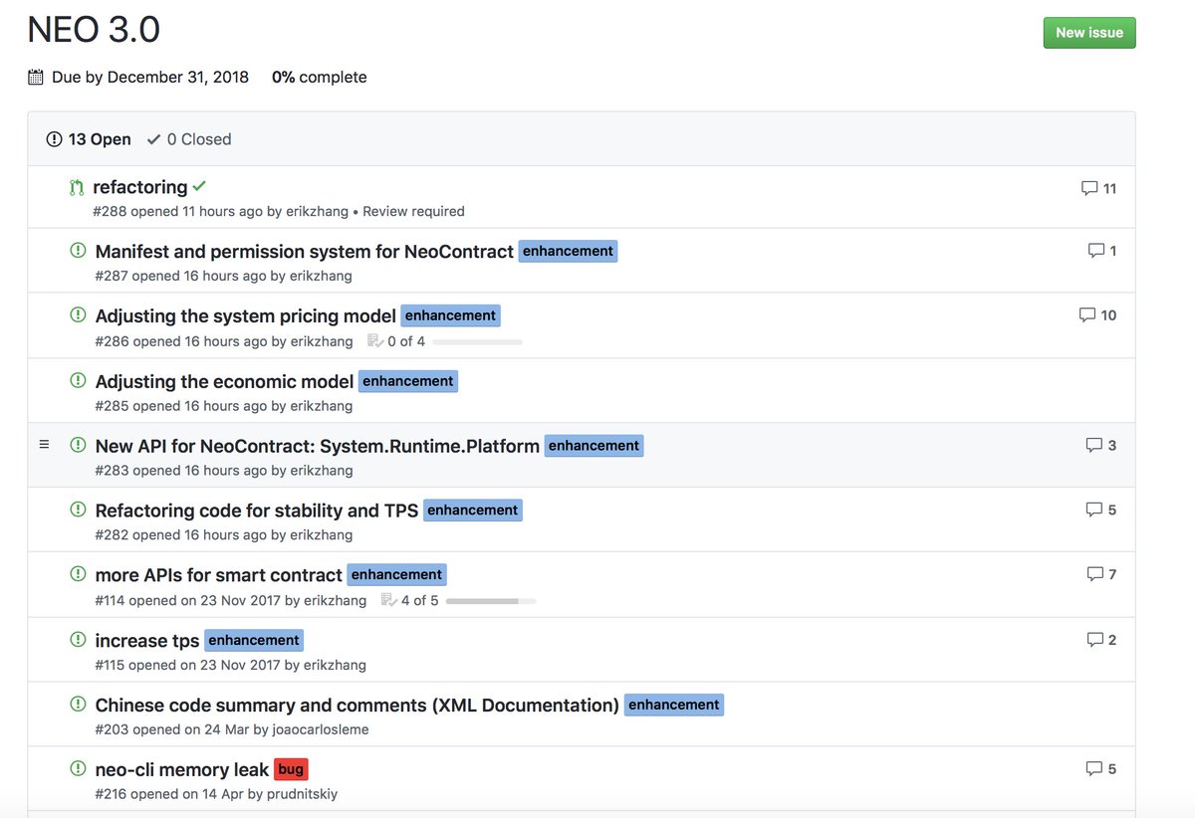Click open-issue icon beside economic model
Image resolution: width=1195 pixels, height=818 pixels.
point(78,380)
